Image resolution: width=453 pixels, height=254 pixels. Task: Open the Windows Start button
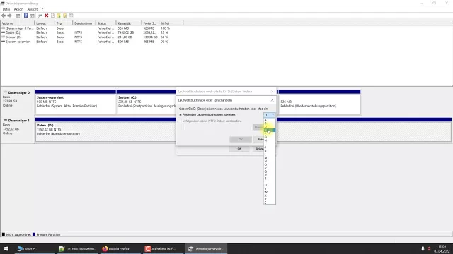tap(6, 249)
